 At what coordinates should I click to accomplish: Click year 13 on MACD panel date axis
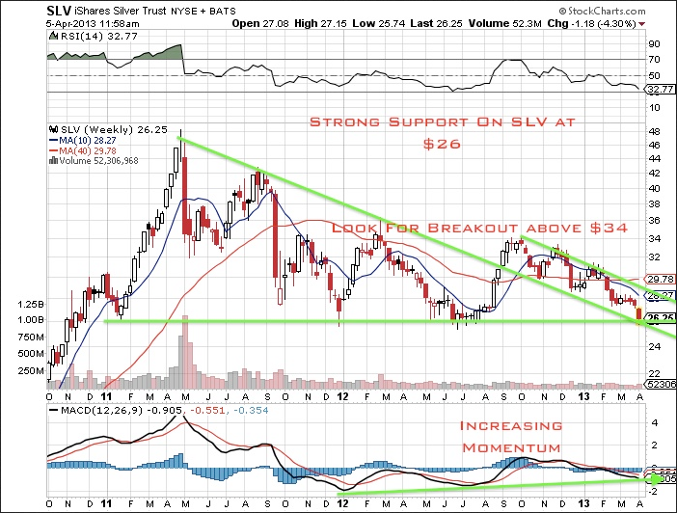[583, 504]
